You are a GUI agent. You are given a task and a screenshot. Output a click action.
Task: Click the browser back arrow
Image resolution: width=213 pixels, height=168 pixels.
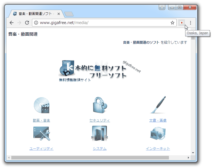click(x=12, y=23)
